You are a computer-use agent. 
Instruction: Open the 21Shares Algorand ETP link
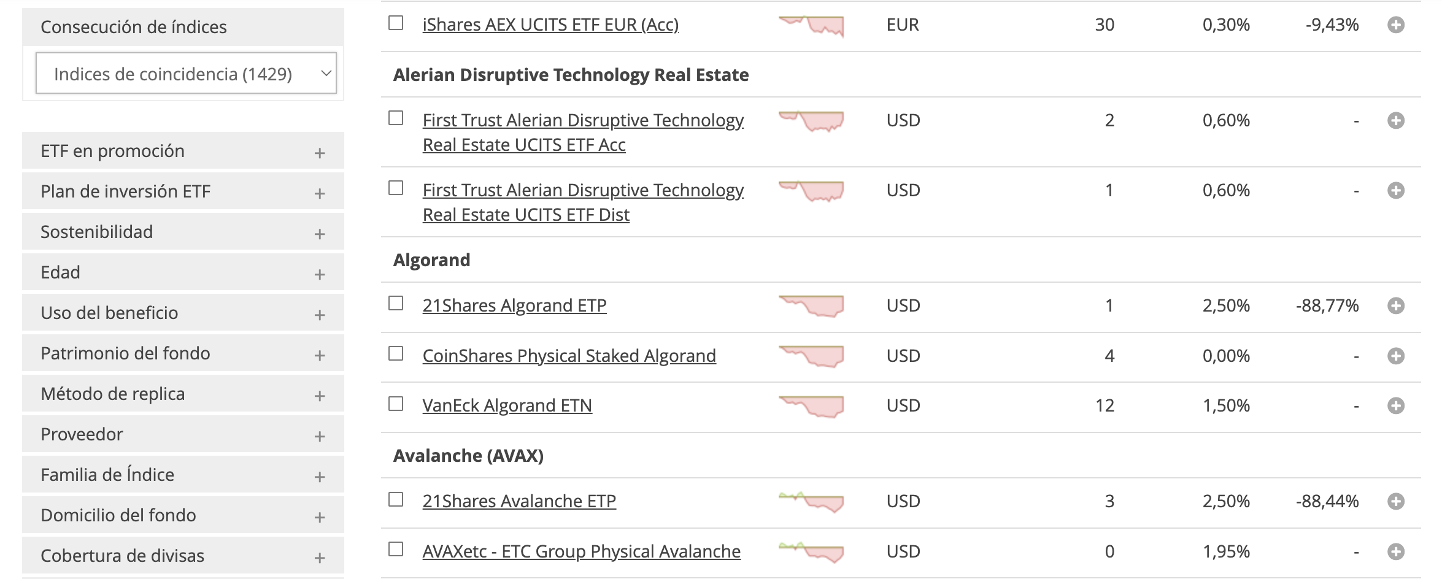[x=514, y=305]
